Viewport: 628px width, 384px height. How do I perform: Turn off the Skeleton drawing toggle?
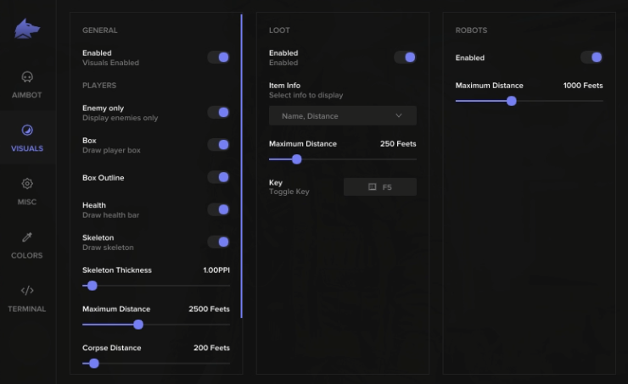point(218,242)
